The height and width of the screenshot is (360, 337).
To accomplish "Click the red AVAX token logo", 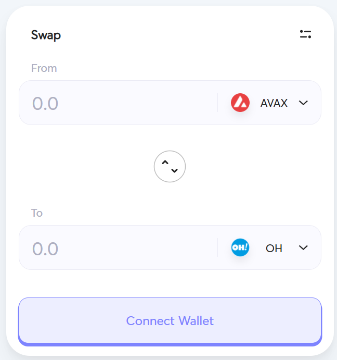I will [240, 103].
